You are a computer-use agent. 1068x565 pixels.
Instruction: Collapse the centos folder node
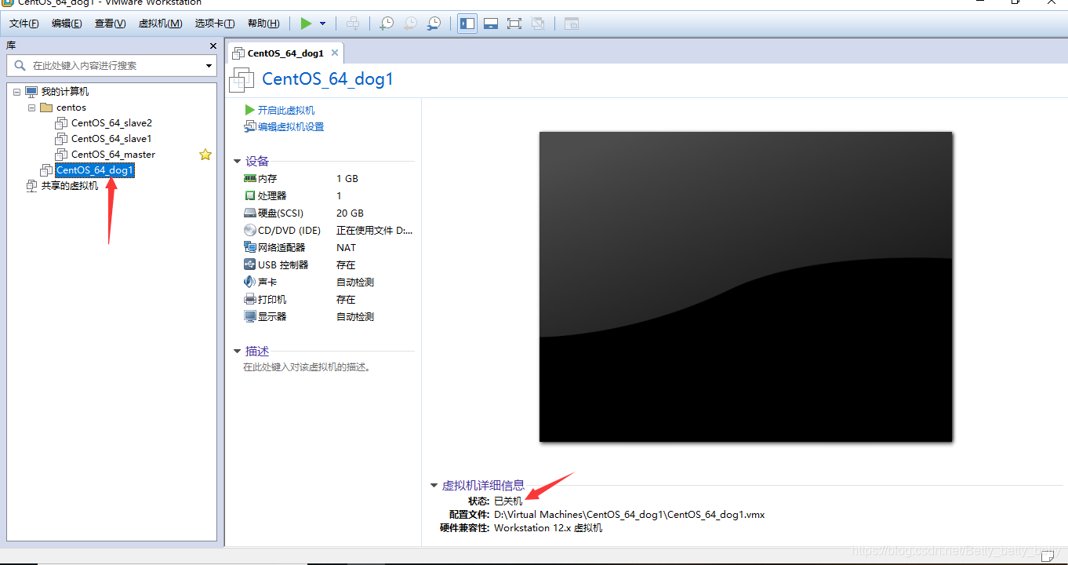(31, 108)
